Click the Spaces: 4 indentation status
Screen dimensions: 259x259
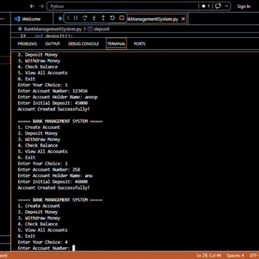[x=235, y=256]
